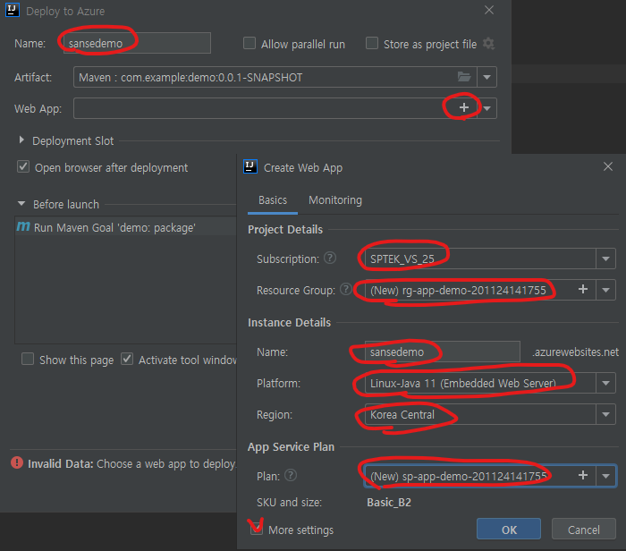The width and height of the screenshot is (626, 551).
Task: Click the help icon next to Plan label
Action: 291,476
